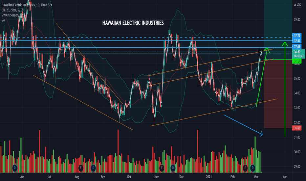Click the Mar label on time axis
The height and width of the screenshot is (181, 306).
pos(256,177)
